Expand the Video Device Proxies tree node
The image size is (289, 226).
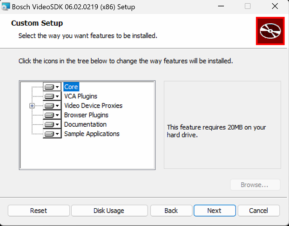click(32, 106)
